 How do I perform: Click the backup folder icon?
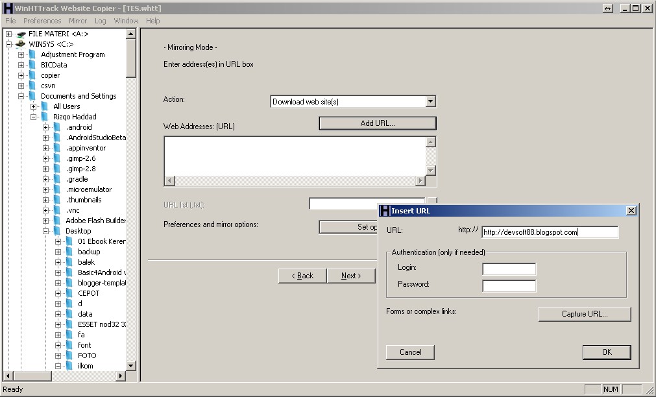70,252
